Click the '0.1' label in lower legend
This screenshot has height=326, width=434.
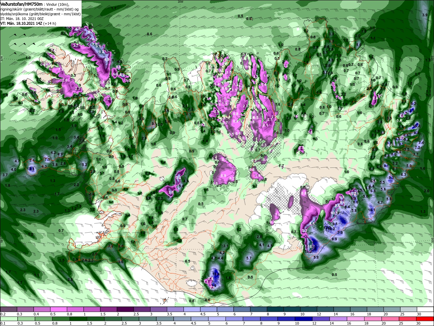click(x=3, y=323)
